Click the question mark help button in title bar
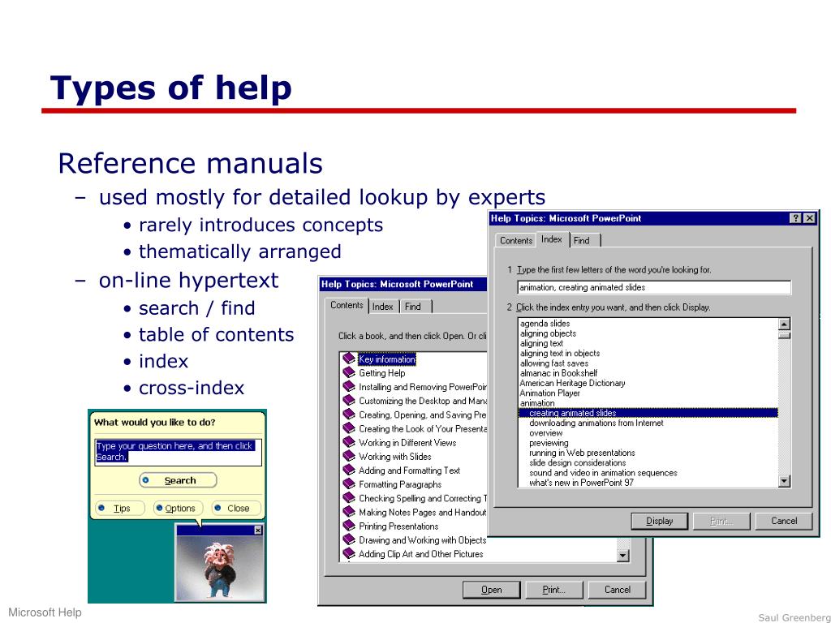This screenshot has height=623, width=831. 796,218
